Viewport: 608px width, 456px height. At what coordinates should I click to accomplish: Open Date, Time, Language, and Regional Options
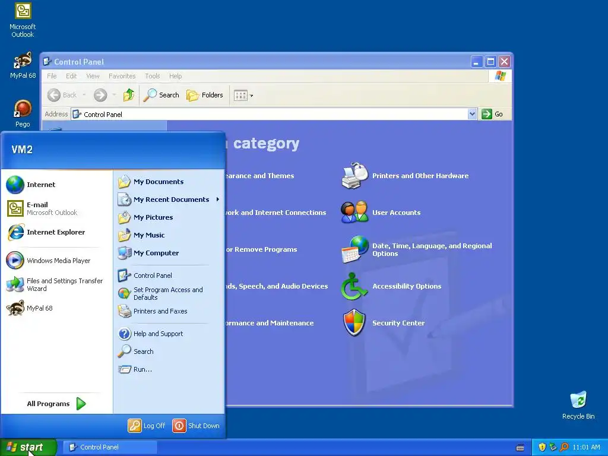pyautogui.click(x=417, y=250)
